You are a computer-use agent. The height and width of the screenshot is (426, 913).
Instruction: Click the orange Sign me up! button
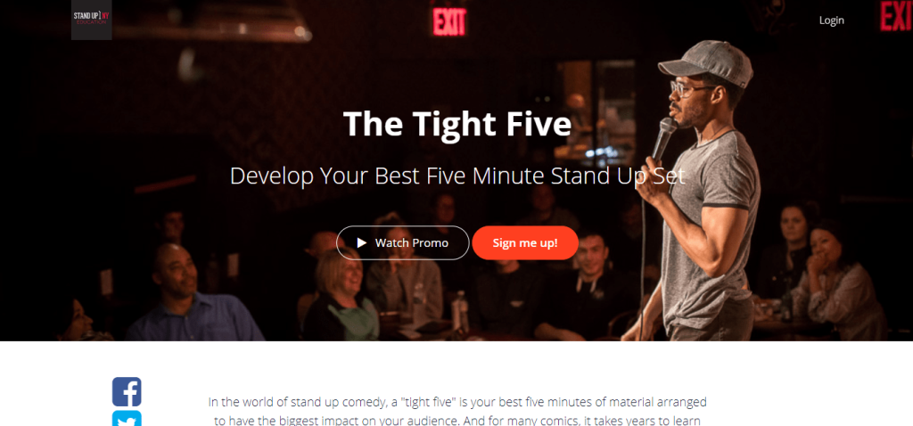[x=525, y=242]
